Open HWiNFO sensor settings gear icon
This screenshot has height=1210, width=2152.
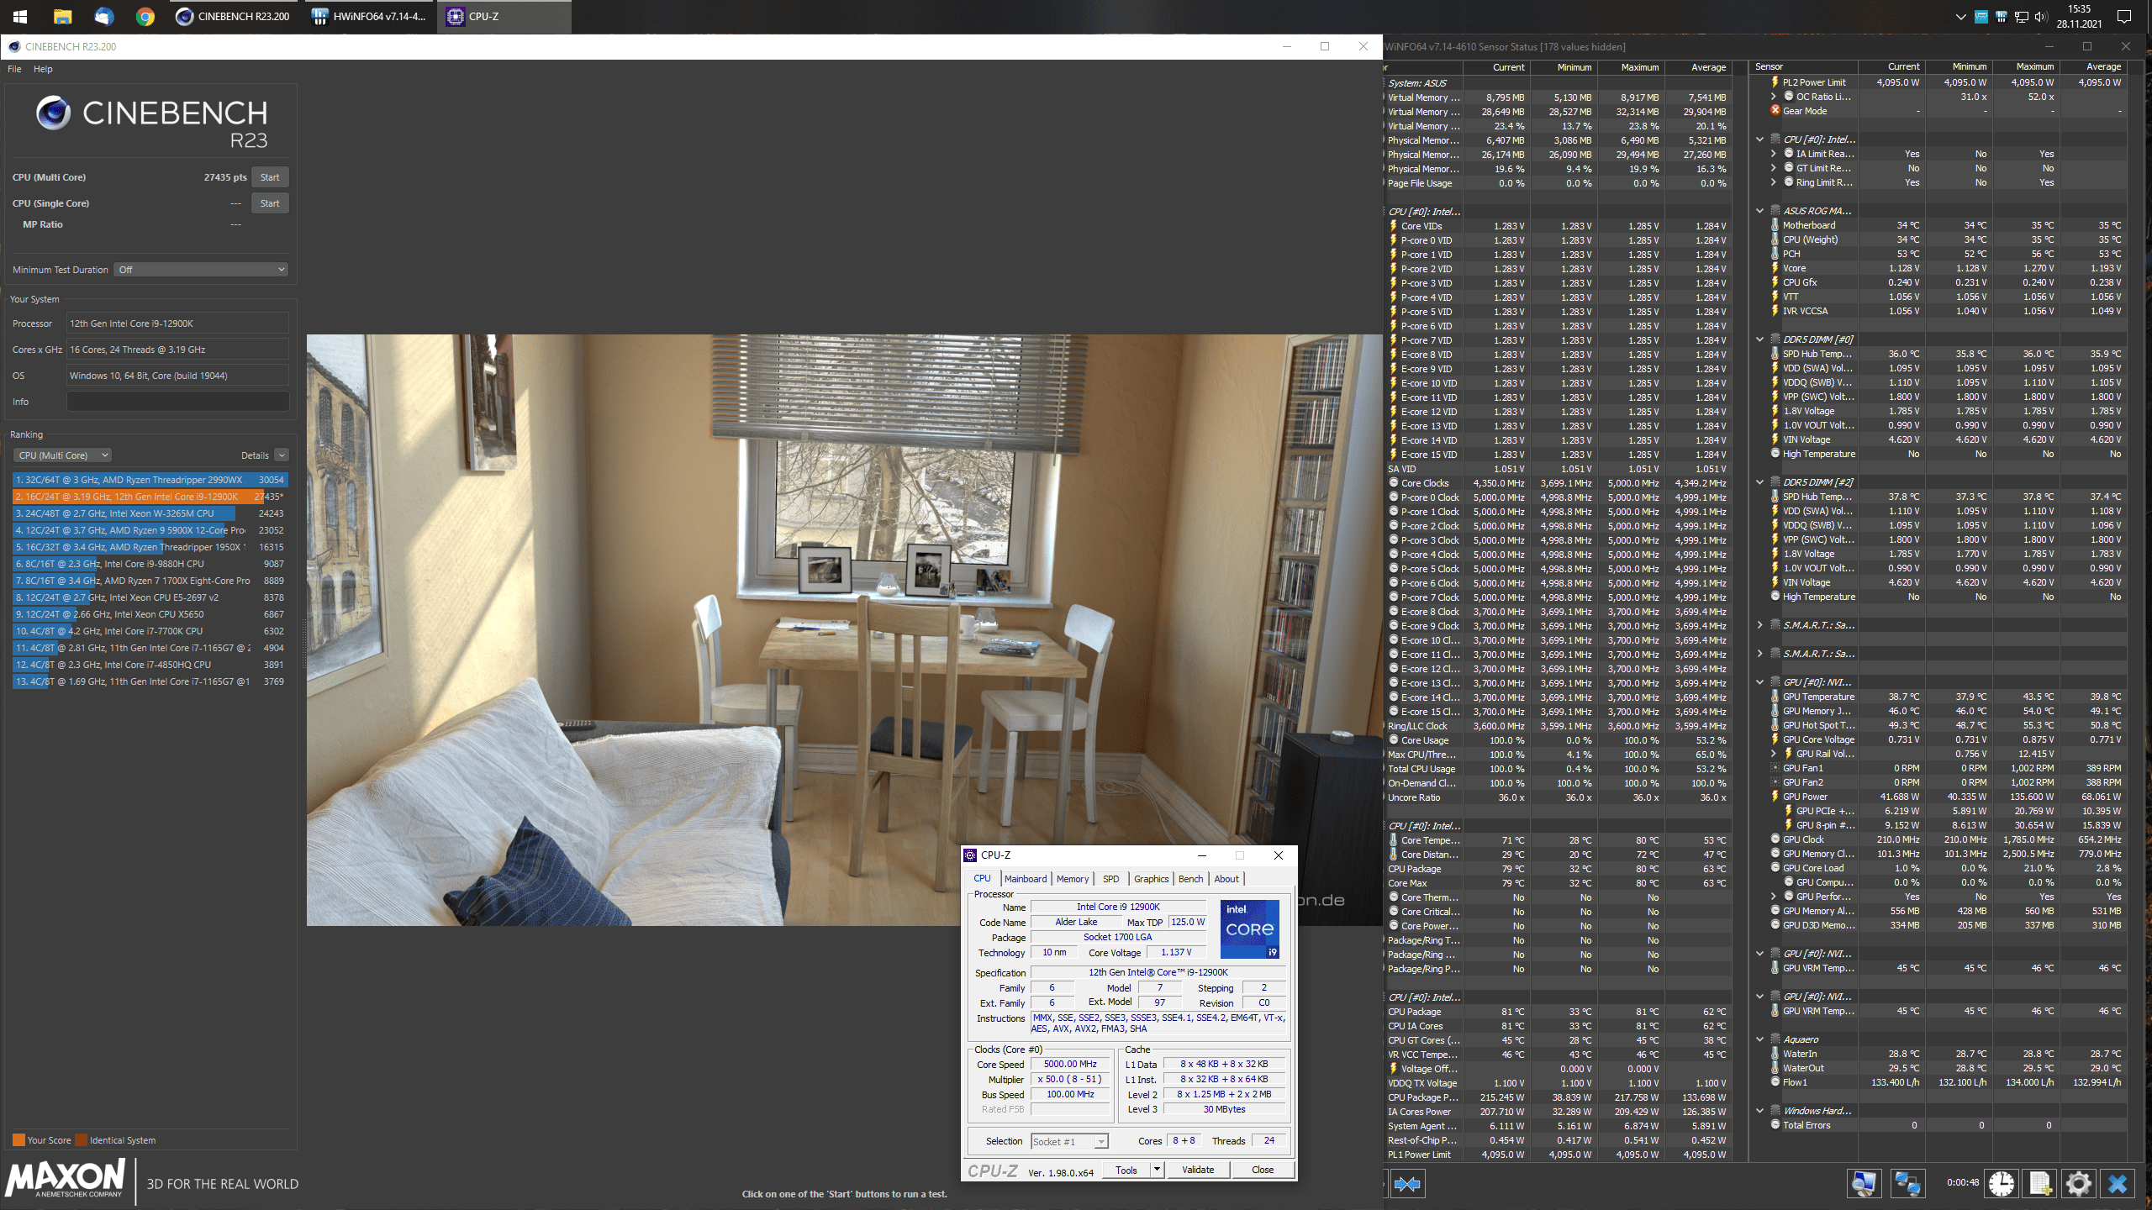click(2078, 1183)
